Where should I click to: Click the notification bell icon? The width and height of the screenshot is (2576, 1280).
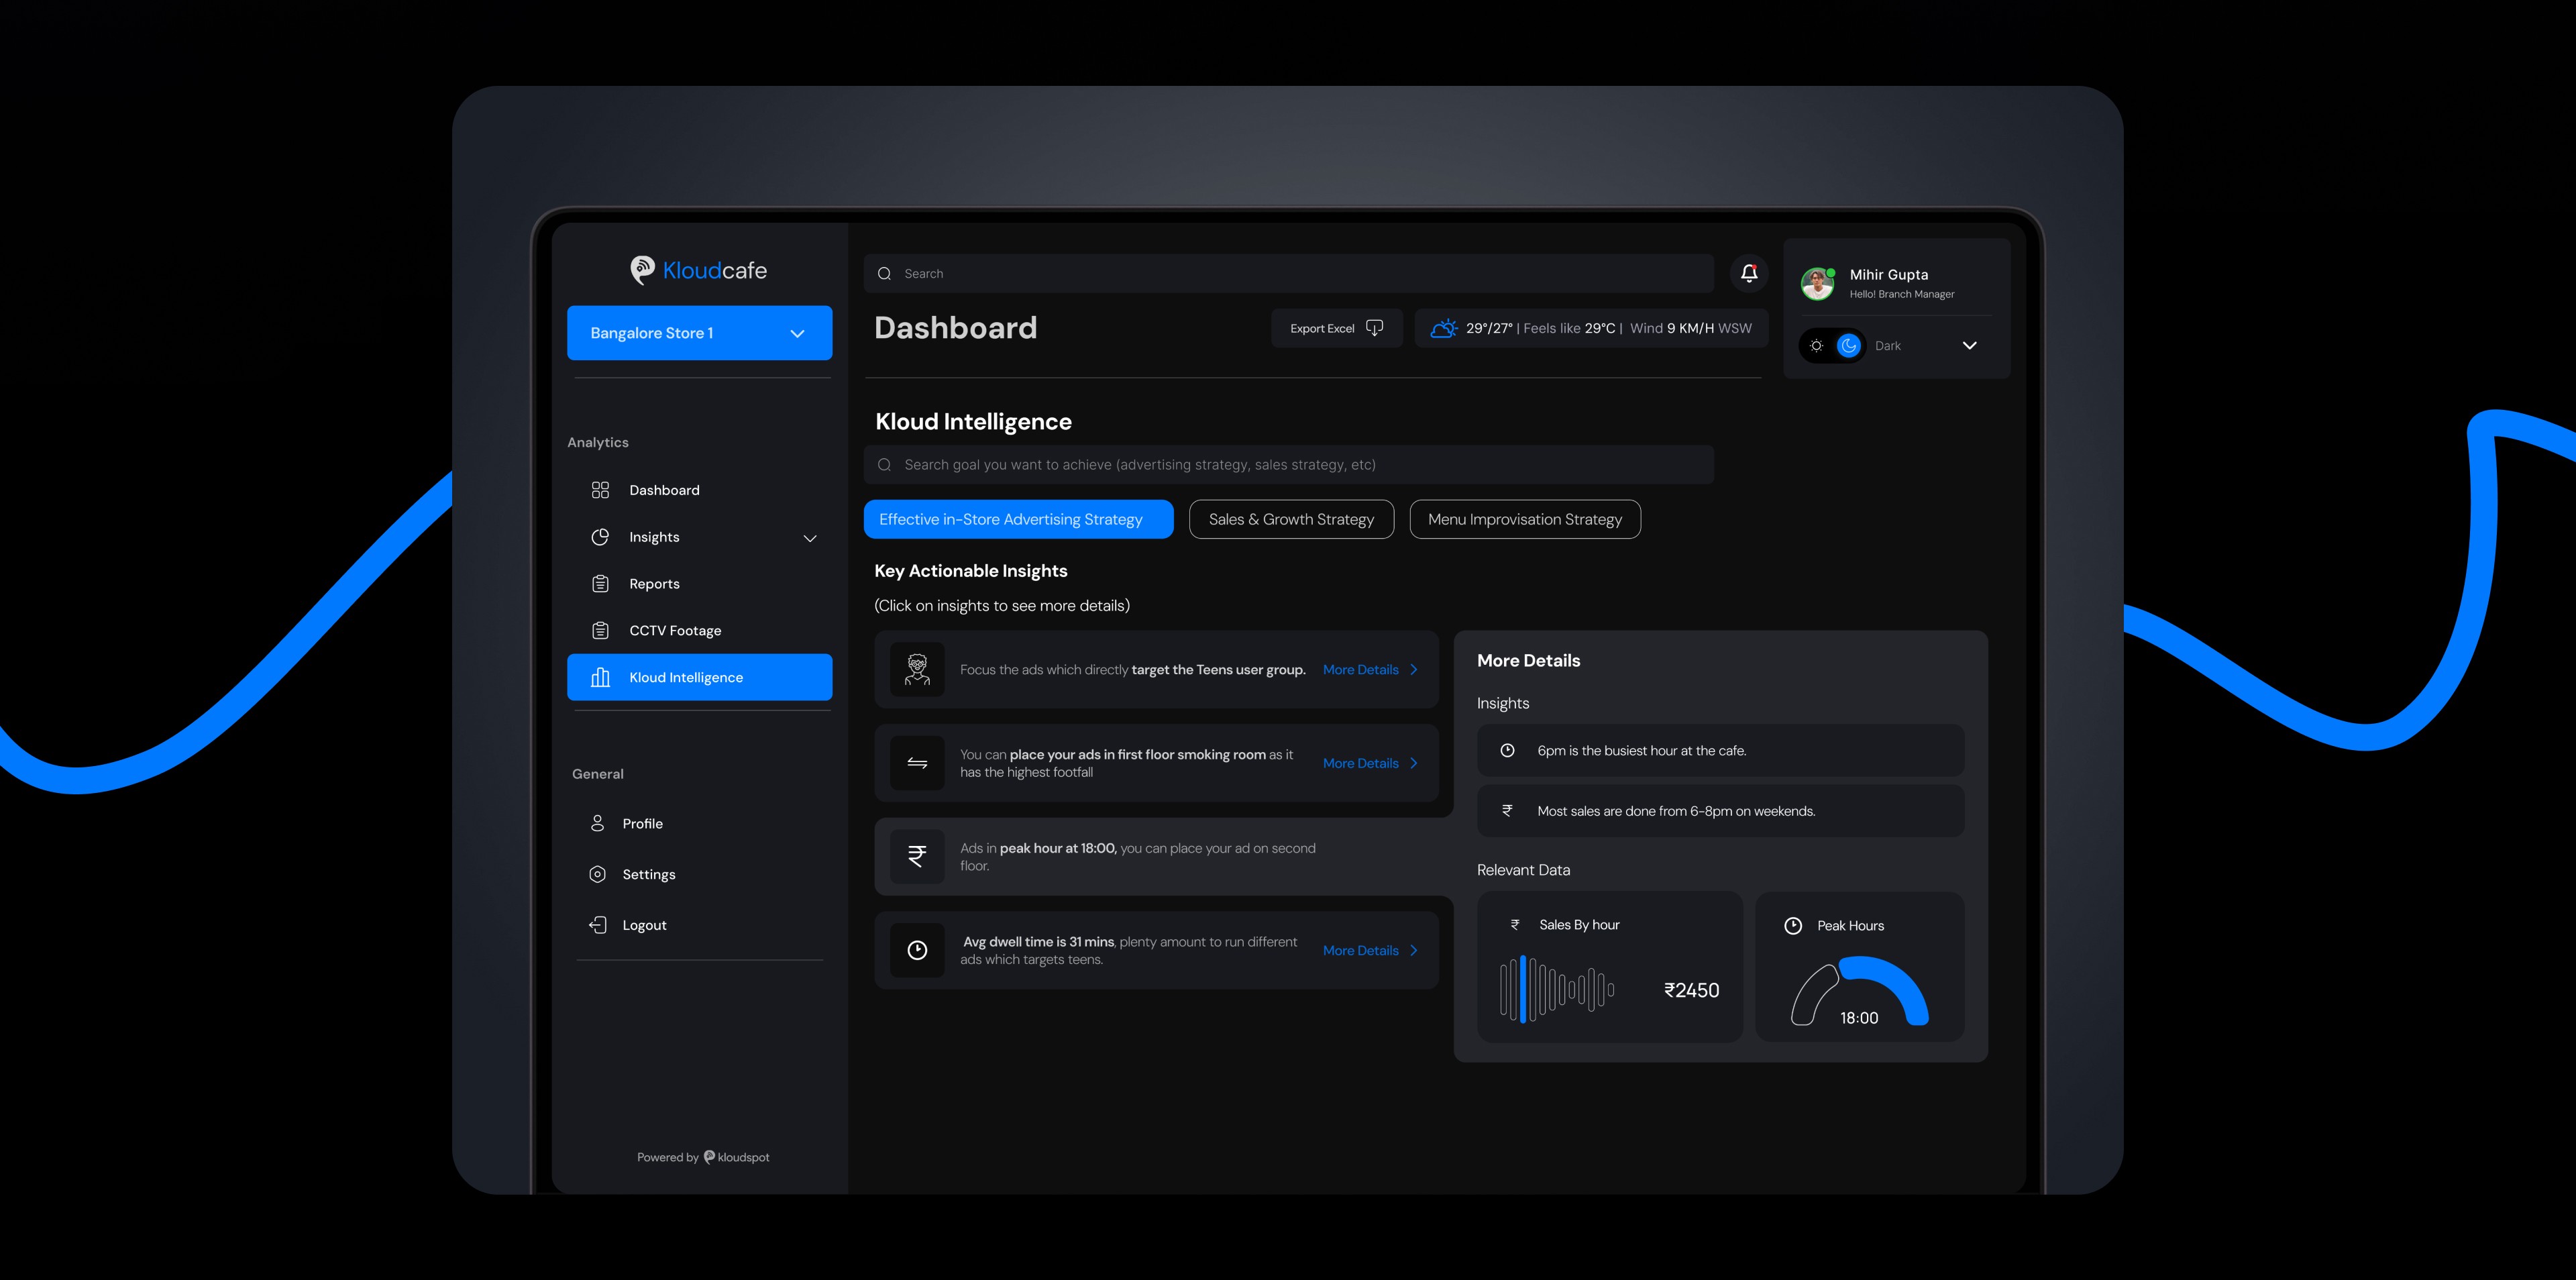point(1748,273)
